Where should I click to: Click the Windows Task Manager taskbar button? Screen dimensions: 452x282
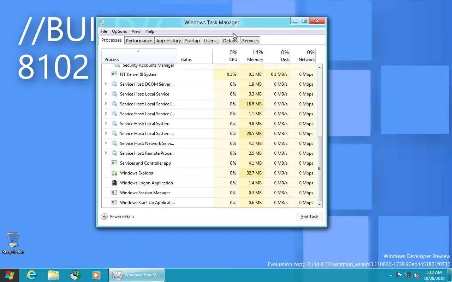pos(136,275)
